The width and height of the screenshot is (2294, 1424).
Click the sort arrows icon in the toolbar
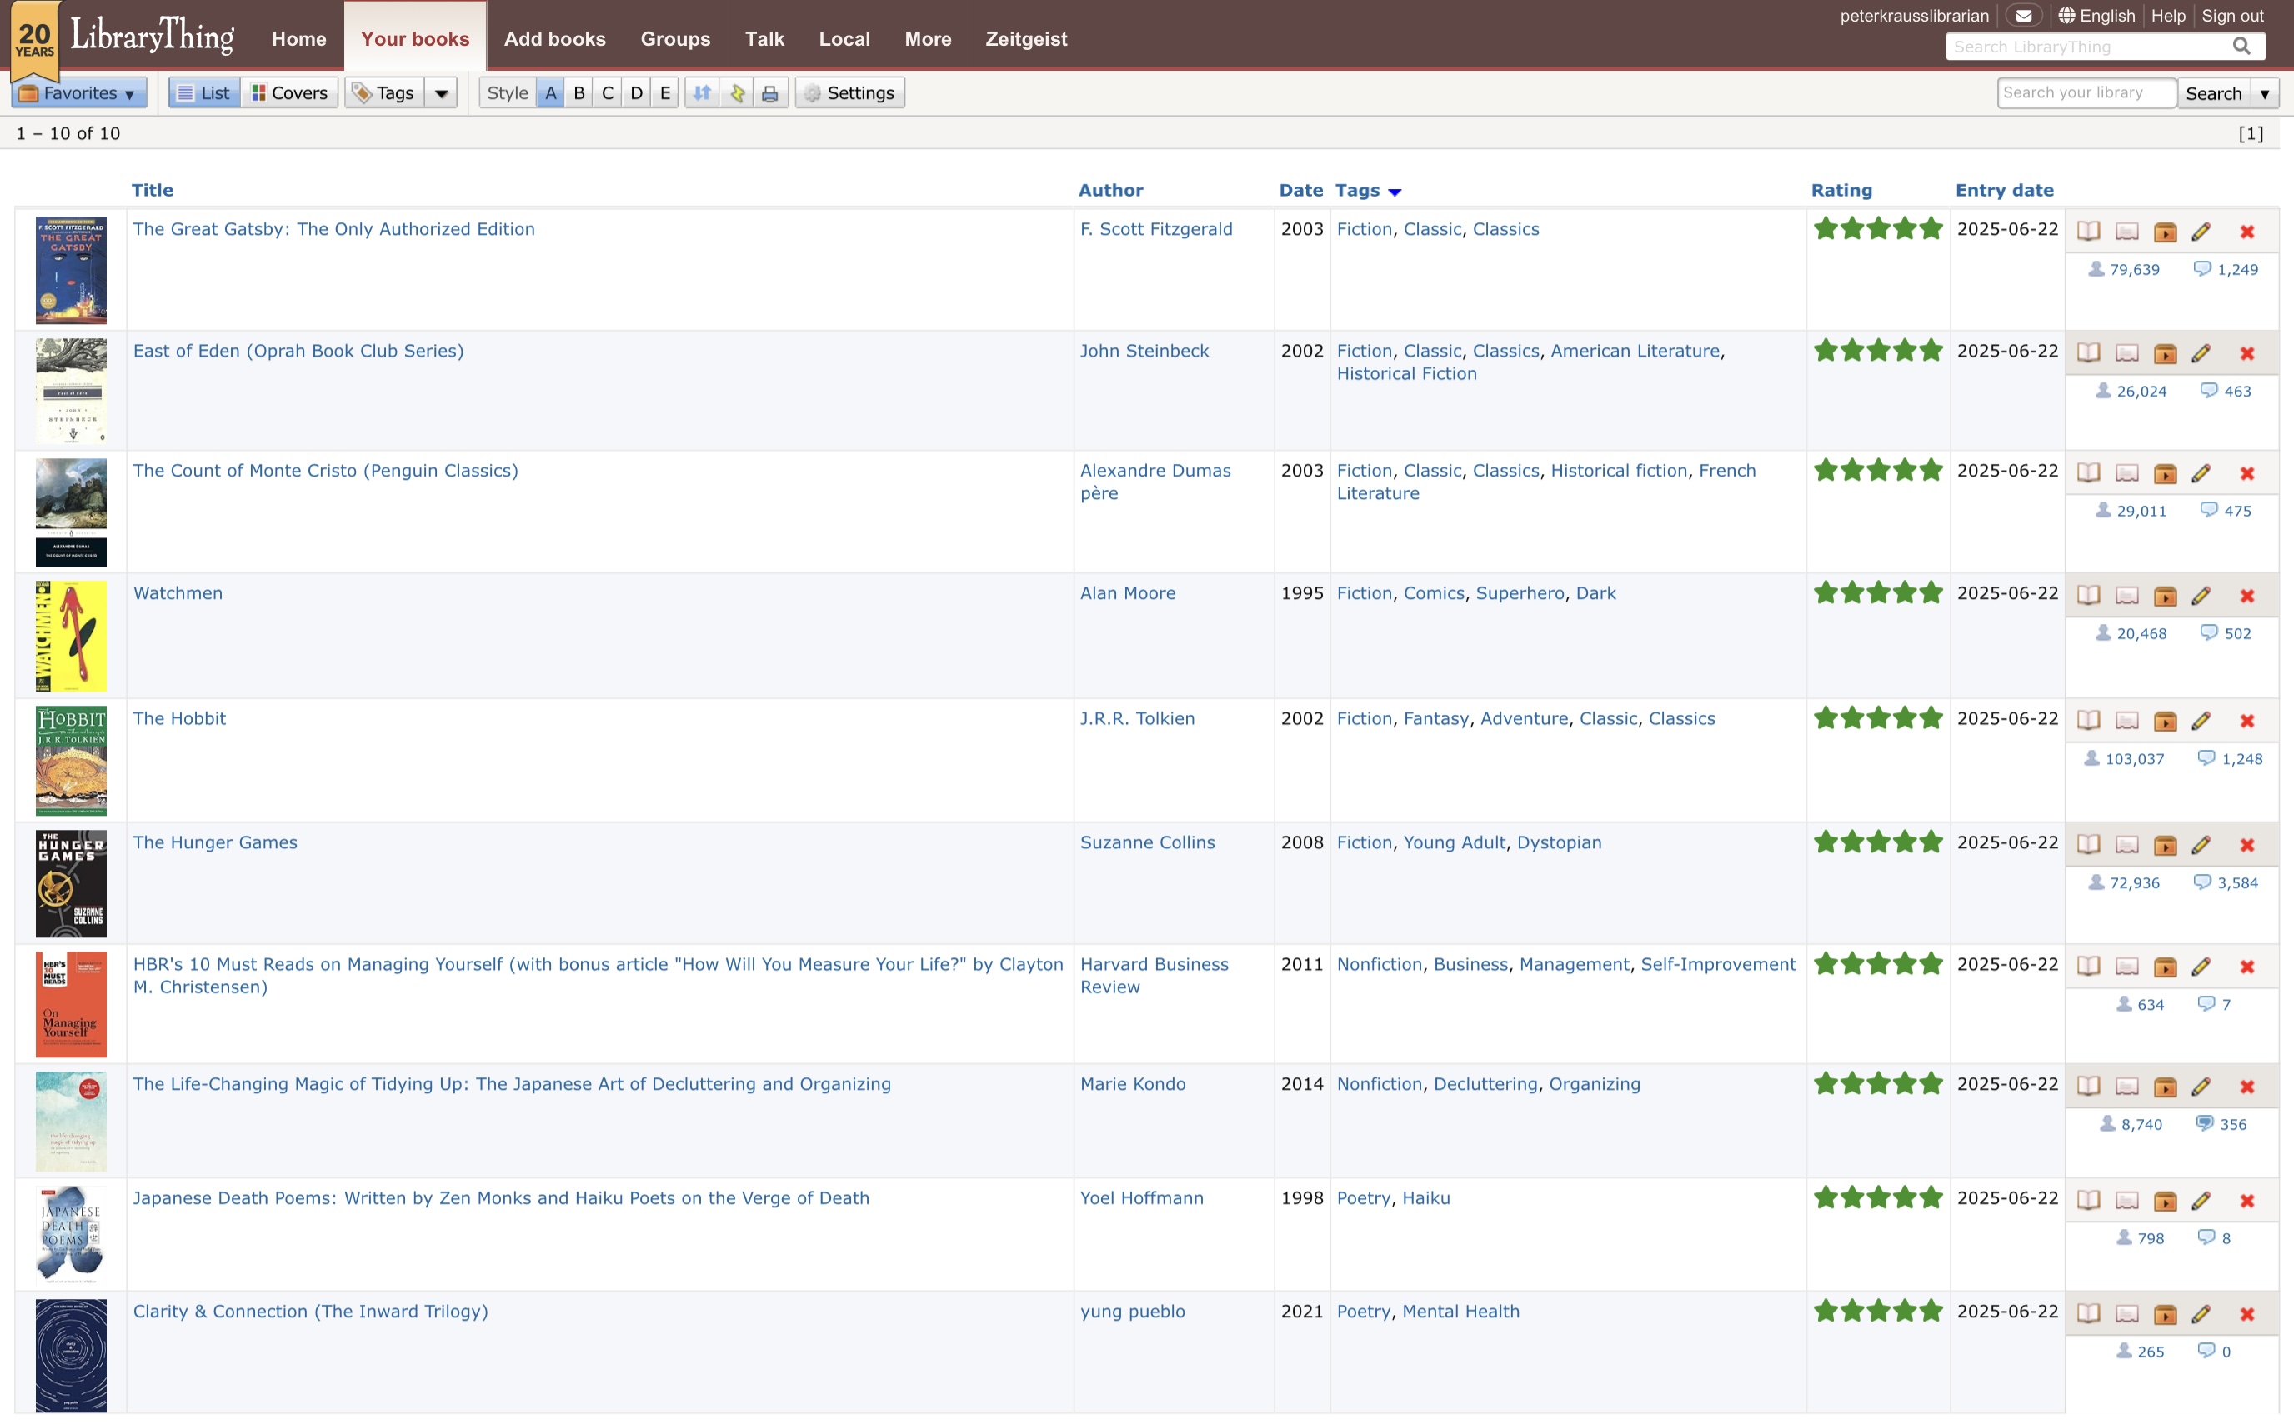[x=701, y=92]
